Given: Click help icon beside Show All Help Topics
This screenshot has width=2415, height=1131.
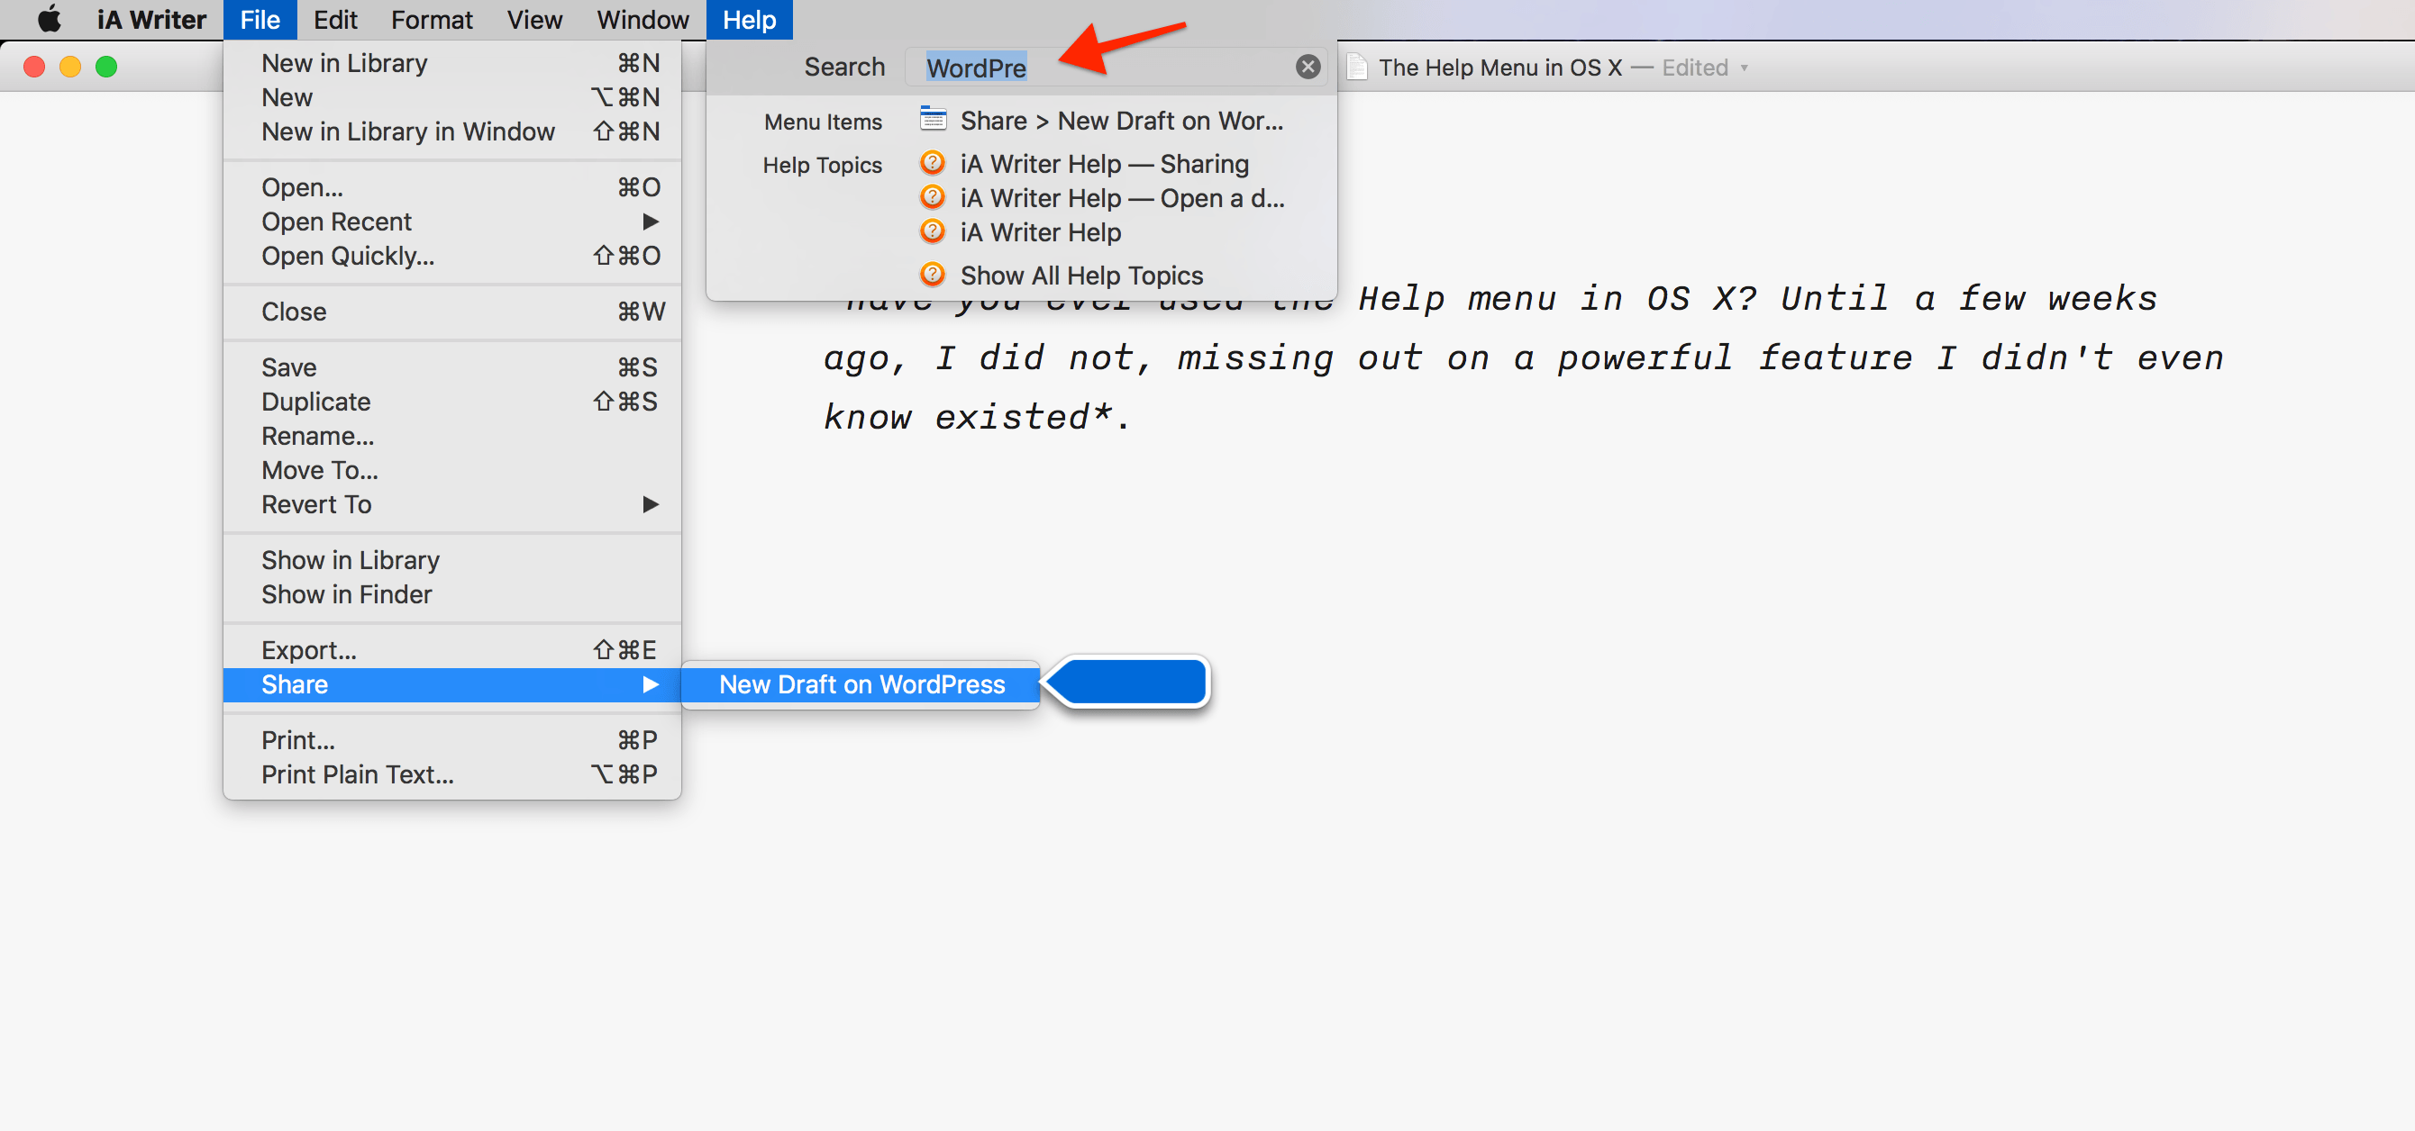Looking at the screenshot, I should (933, 275).
